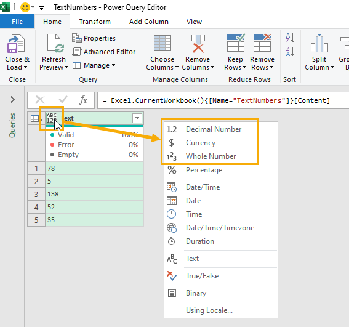The image size is (349, 327).
Task: Expand the Remove Columns dropdown arrow
Action: (x=212, y=67)
